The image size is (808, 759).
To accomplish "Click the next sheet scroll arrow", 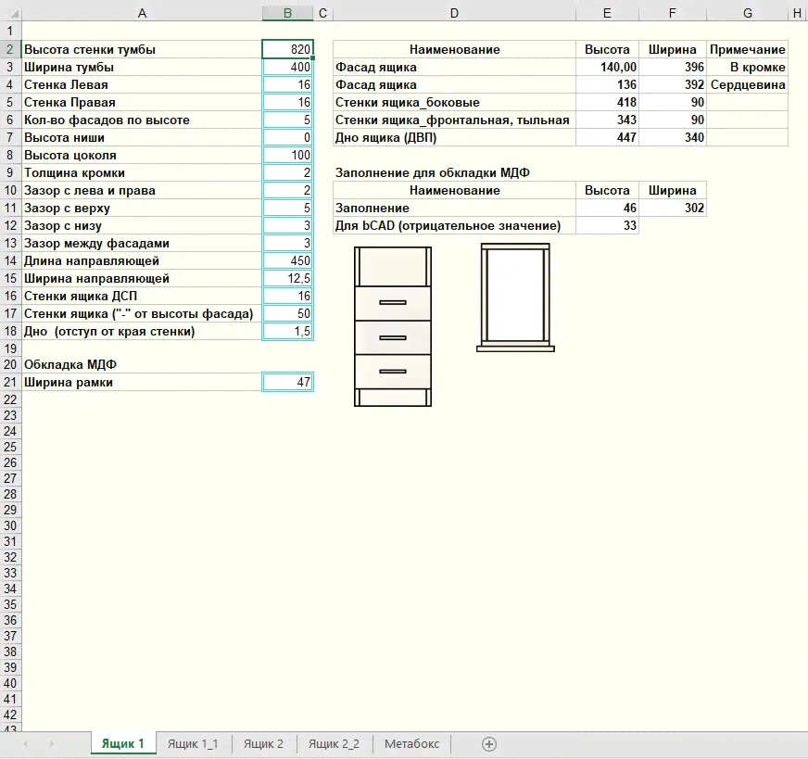I will (51, 743).
